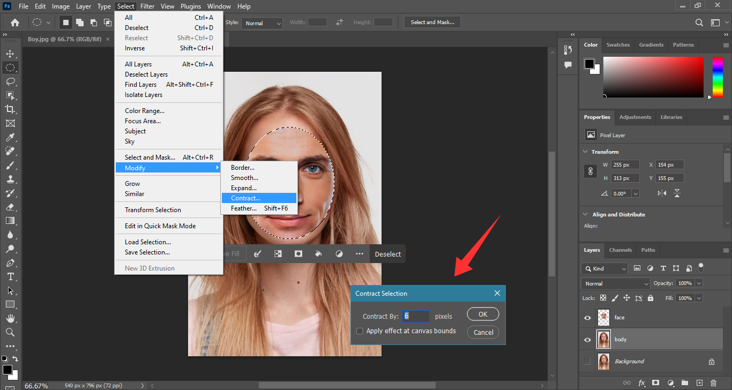Open the rotation angle dropdown in Transform
Image resolution: width=732 pixels, height=390 pixels.
point(636,193)
